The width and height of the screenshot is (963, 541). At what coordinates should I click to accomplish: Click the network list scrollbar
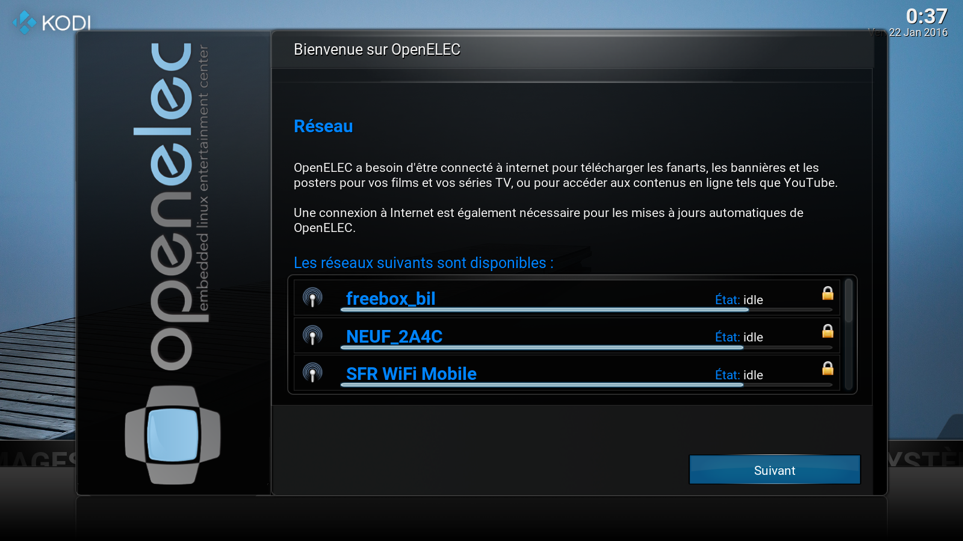849,334
